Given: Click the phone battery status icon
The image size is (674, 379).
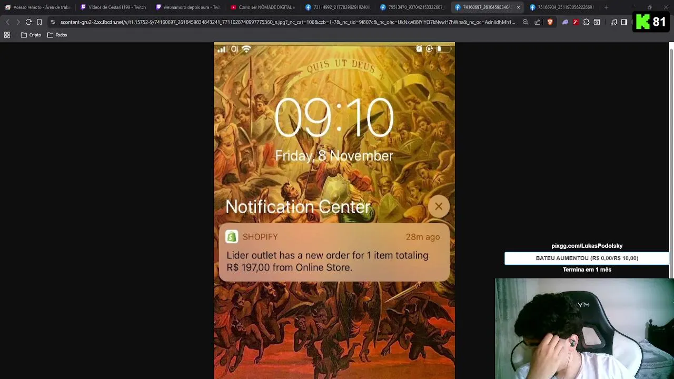Looking at the screenshot, I should pos(443,49).
